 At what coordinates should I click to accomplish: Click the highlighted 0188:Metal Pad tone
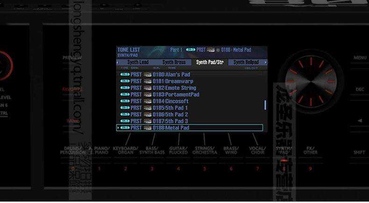click(190, 128)
